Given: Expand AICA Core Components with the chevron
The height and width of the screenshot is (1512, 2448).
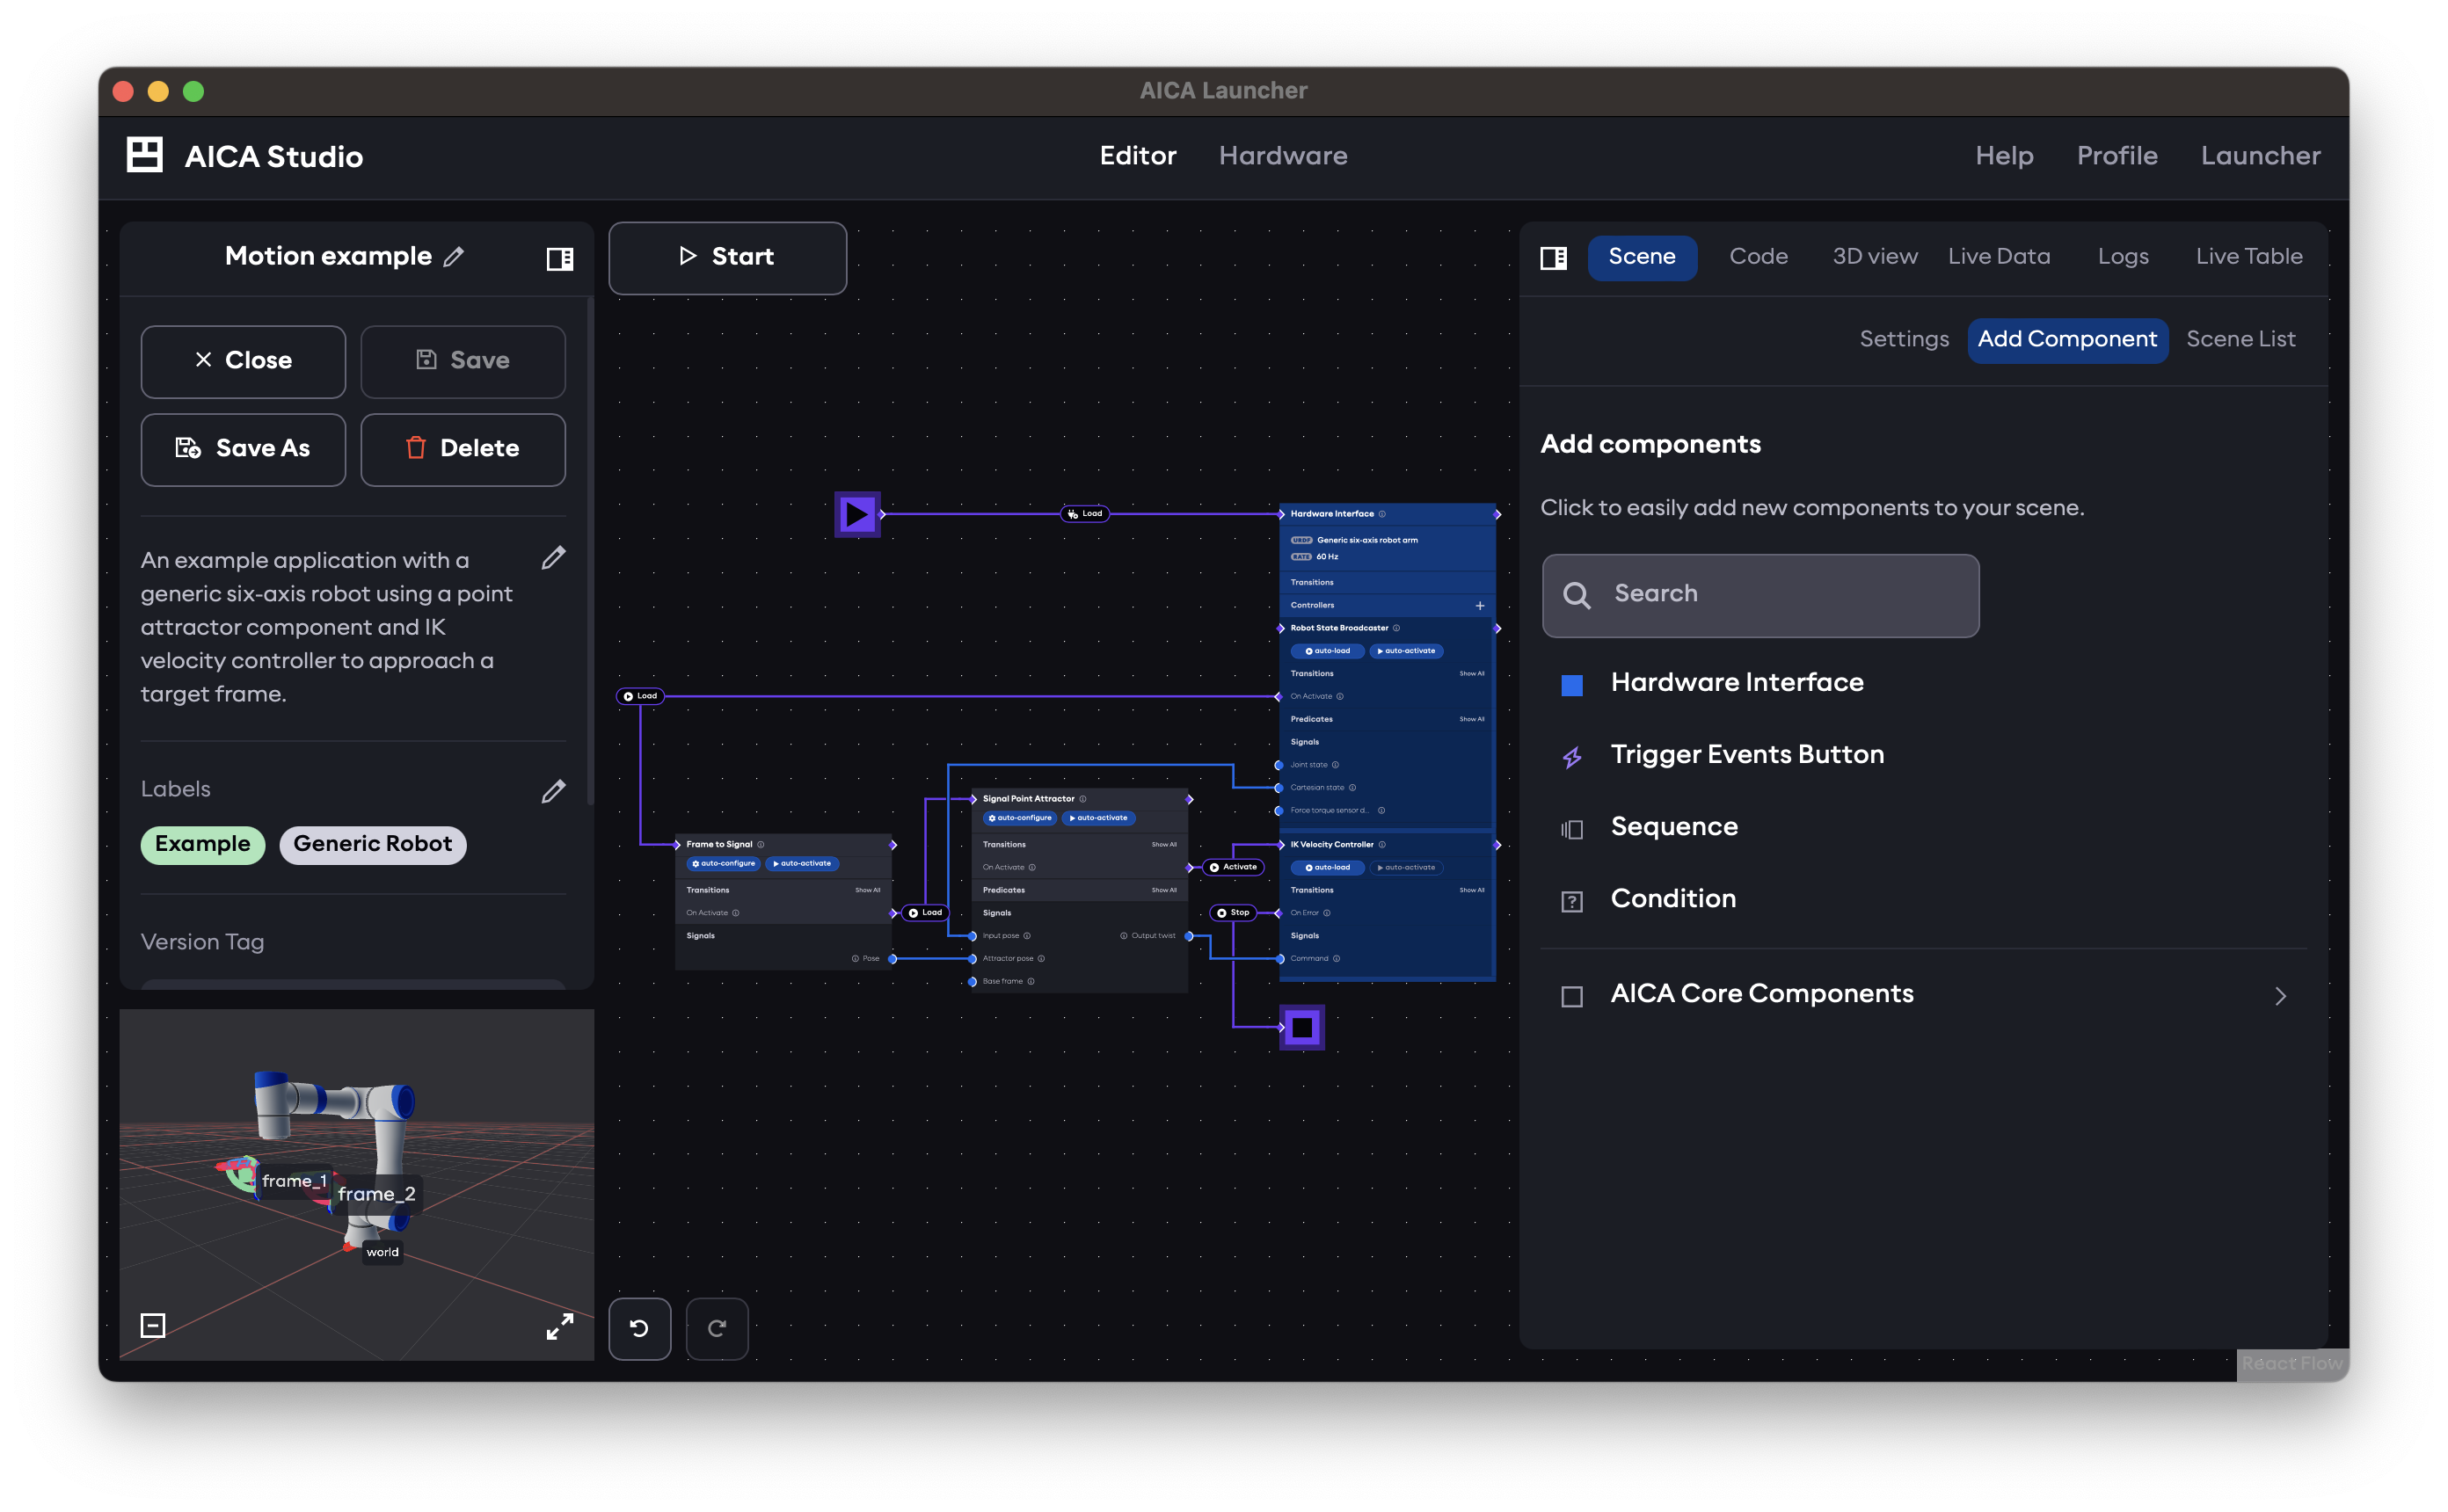Looking at the screenshot, I should click(2281, 996).
